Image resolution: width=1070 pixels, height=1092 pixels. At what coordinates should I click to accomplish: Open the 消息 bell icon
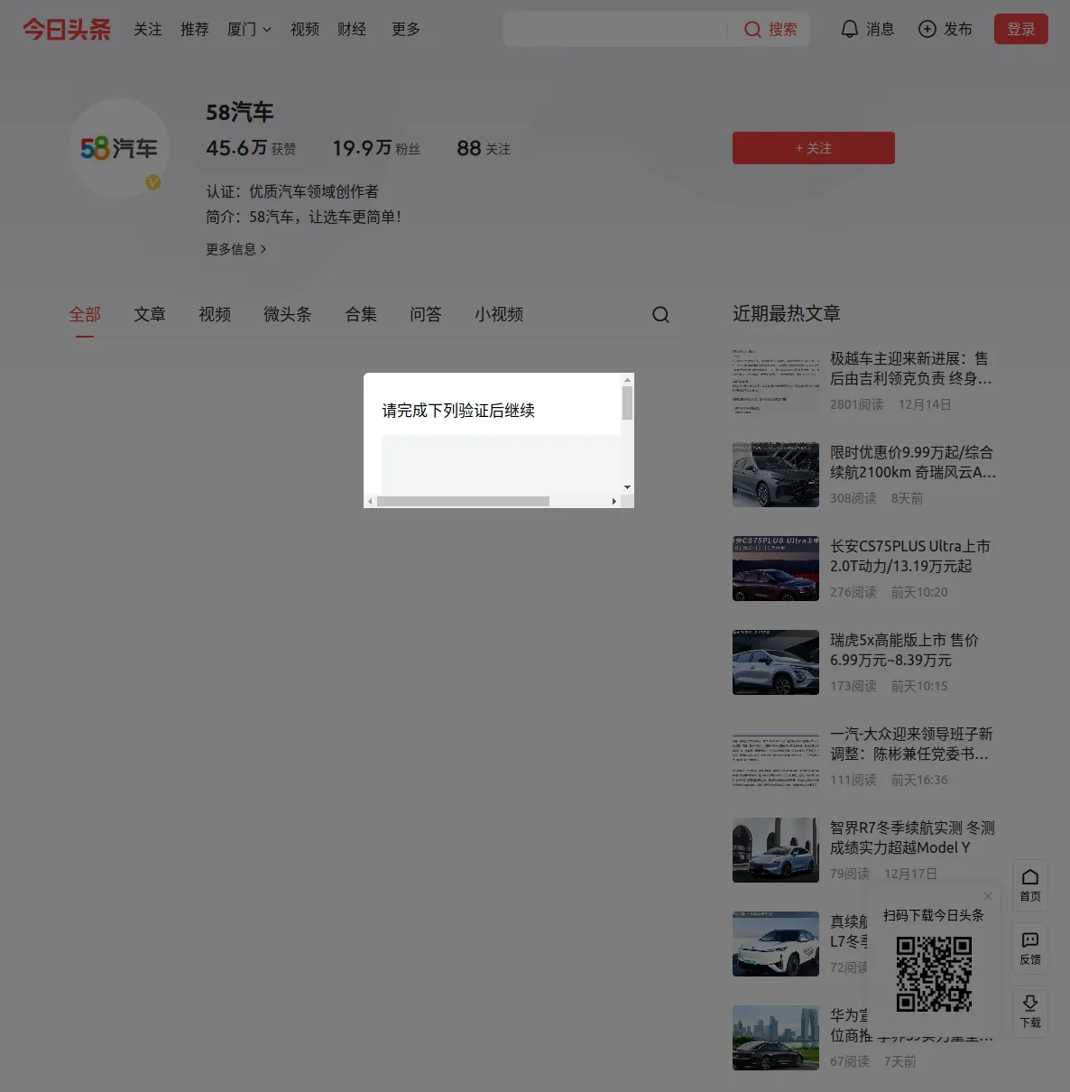tap(849, 30)
